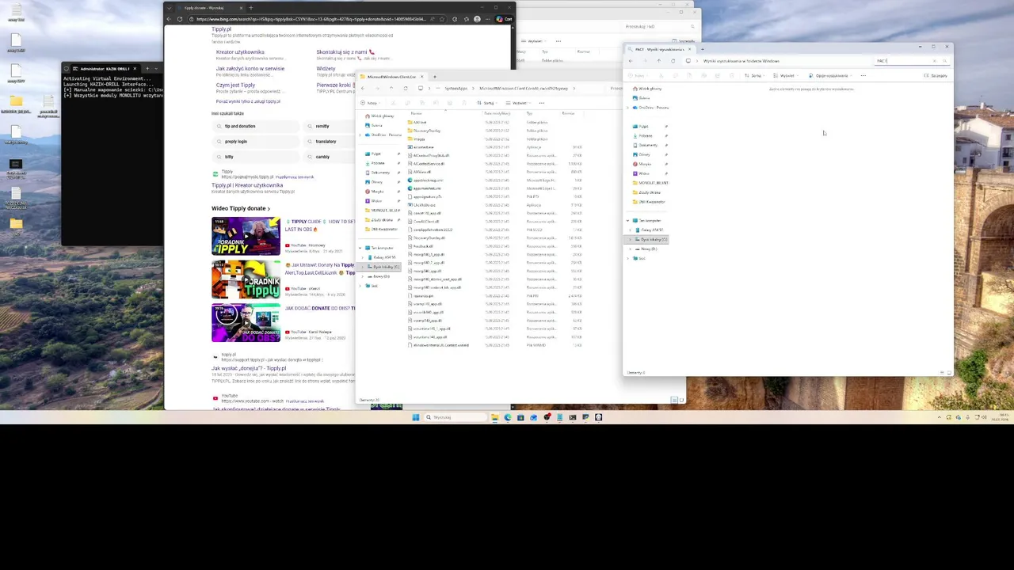This screenshot has width=1014, height=570.
Task: Add new tab in MicrosoftWindows.Client Explorer window
Action: pos(434,77)
